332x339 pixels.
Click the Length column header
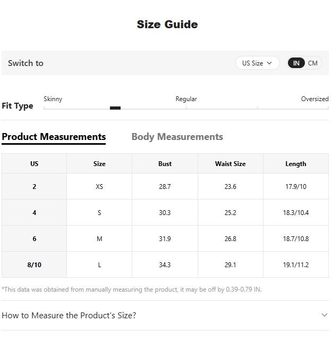click(x=295, y=164)
